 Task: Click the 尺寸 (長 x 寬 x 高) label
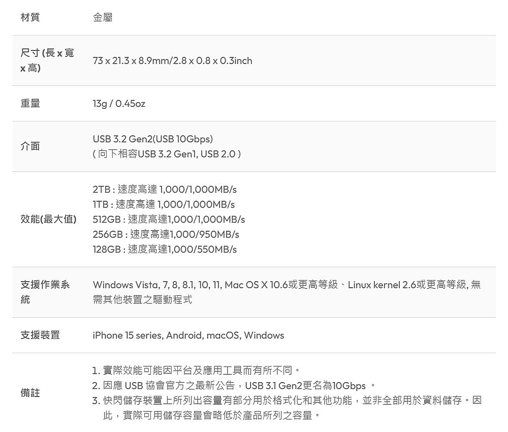pos(47,60)
